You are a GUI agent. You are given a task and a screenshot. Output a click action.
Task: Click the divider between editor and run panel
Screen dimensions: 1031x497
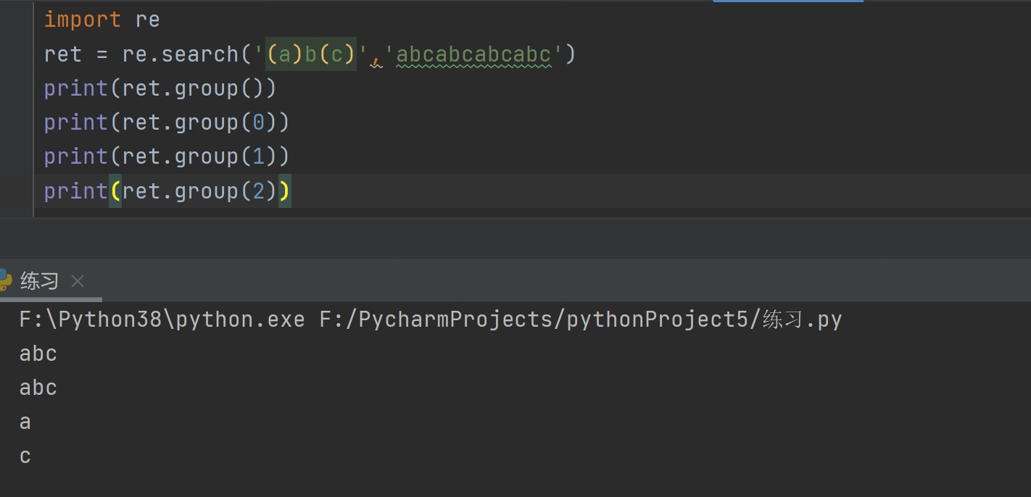(515, 256)
